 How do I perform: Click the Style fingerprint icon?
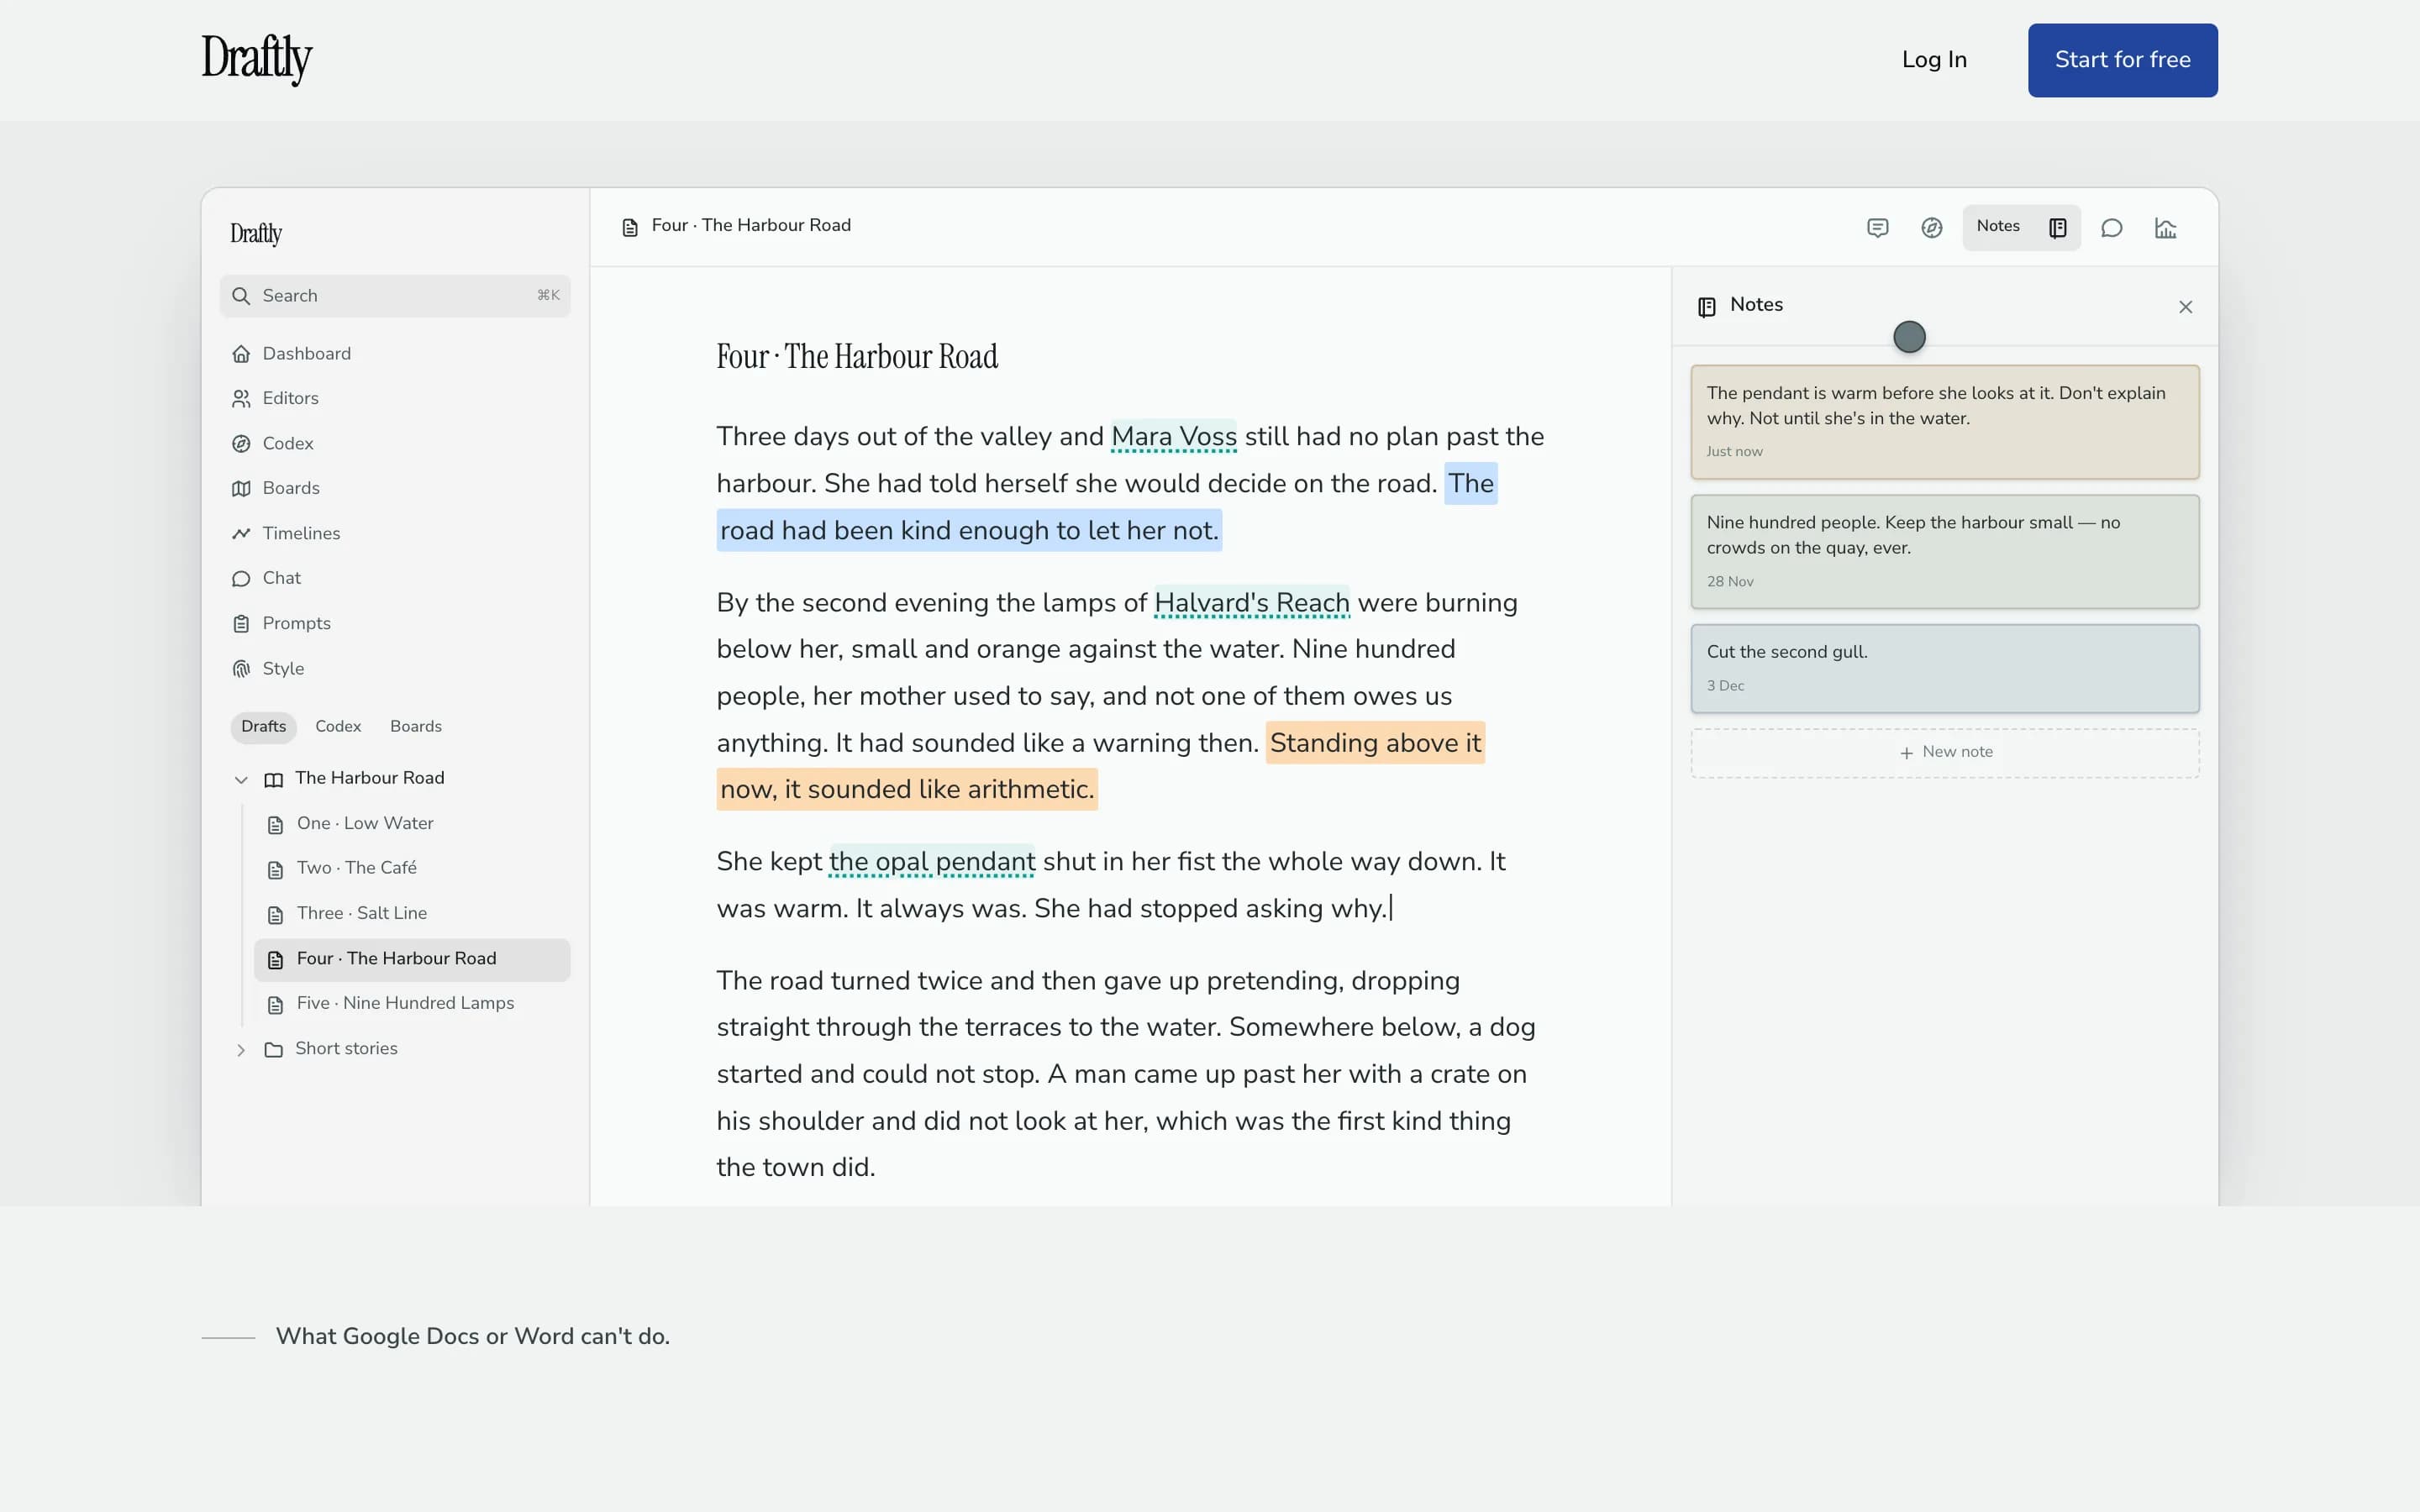pyautogui.click(x=241, y=669)
